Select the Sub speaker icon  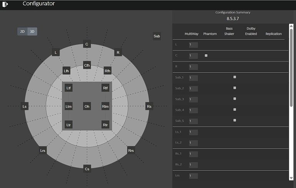pyautogui.click(x=157, y=36)
